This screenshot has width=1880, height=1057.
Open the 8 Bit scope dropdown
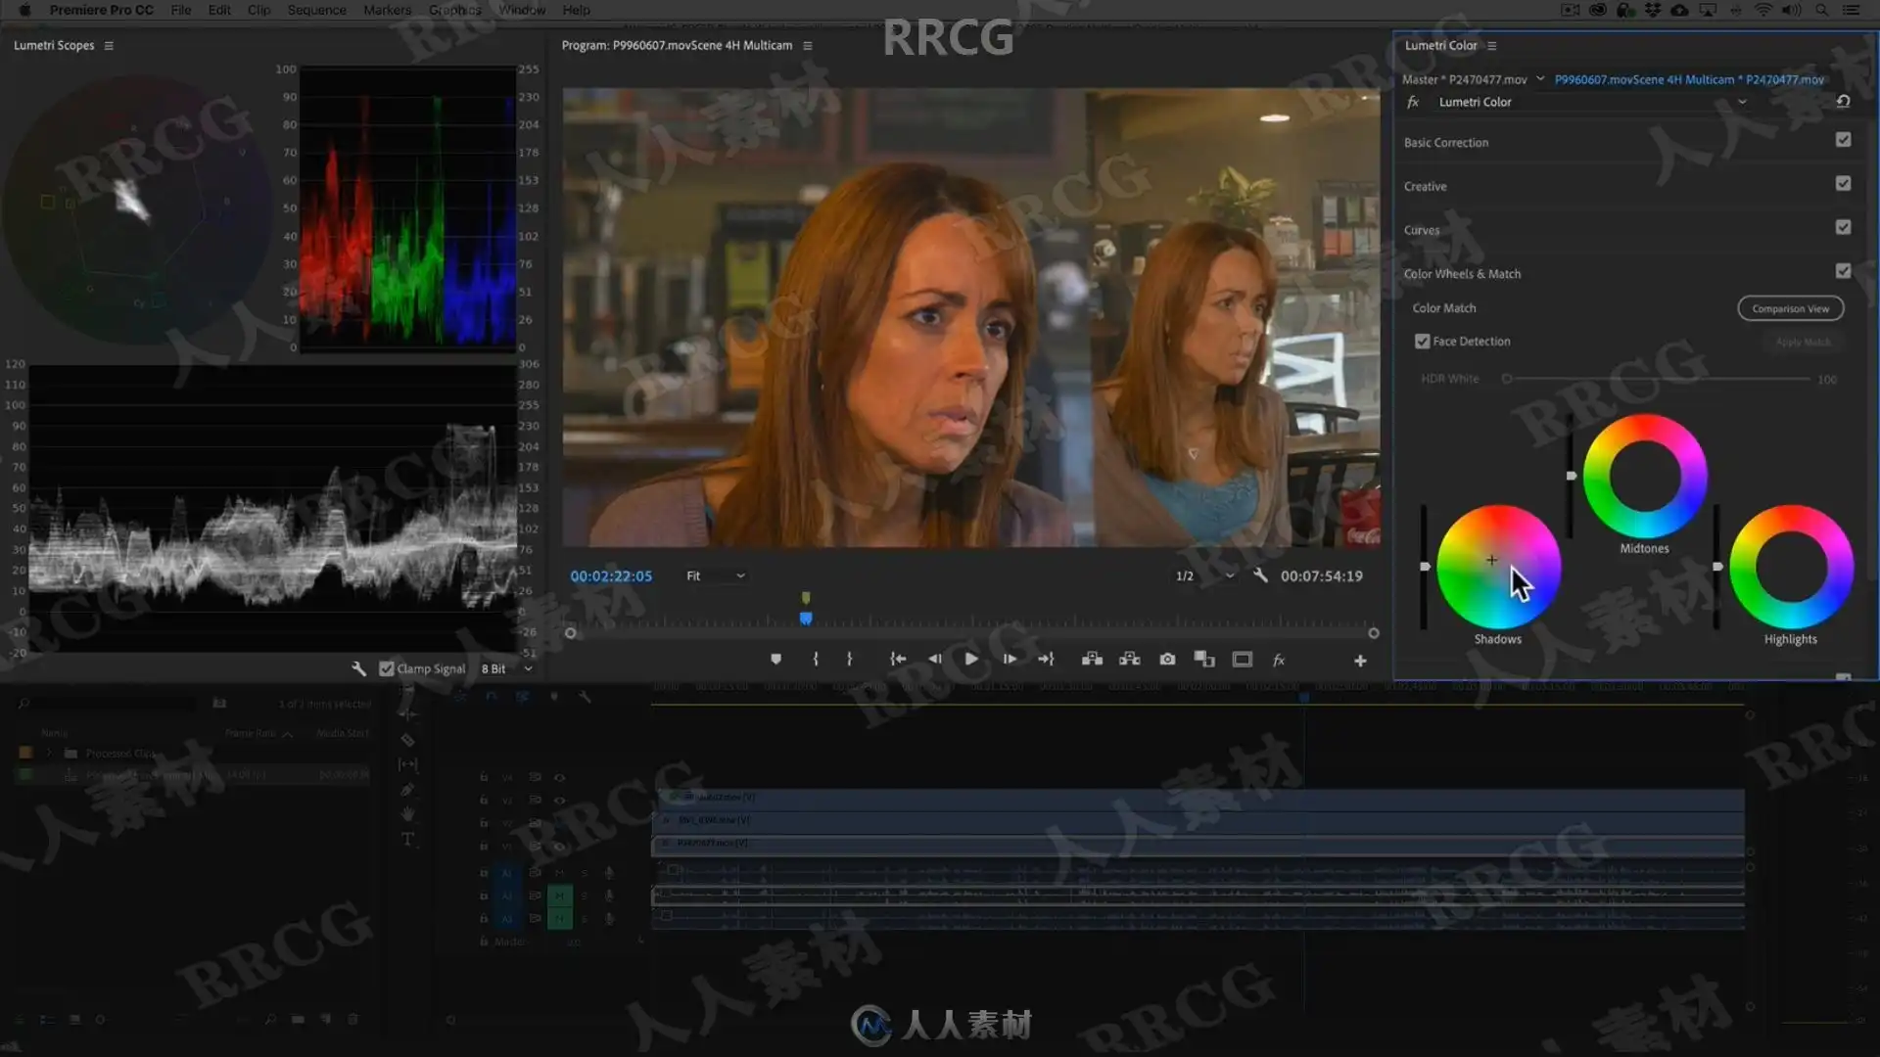(x=506, y=668)
